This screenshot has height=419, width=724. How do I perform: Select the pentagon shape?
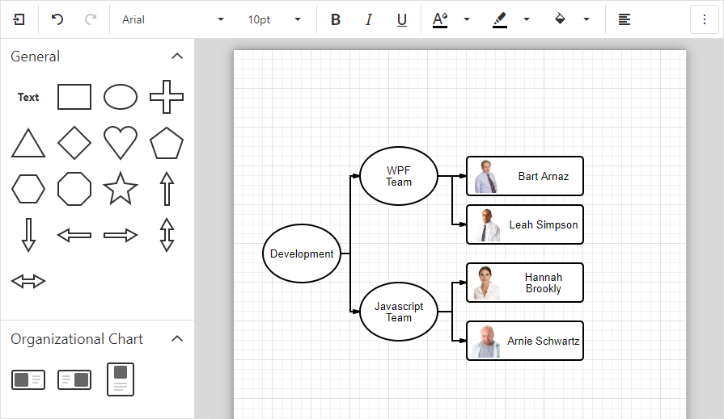[167, 143]
